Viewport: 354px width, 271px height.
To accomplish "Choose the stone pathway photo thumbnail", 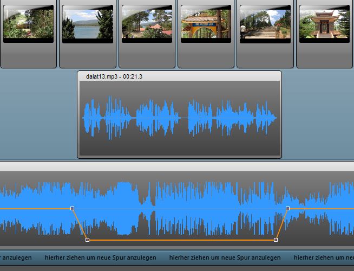I will point(265,24).
